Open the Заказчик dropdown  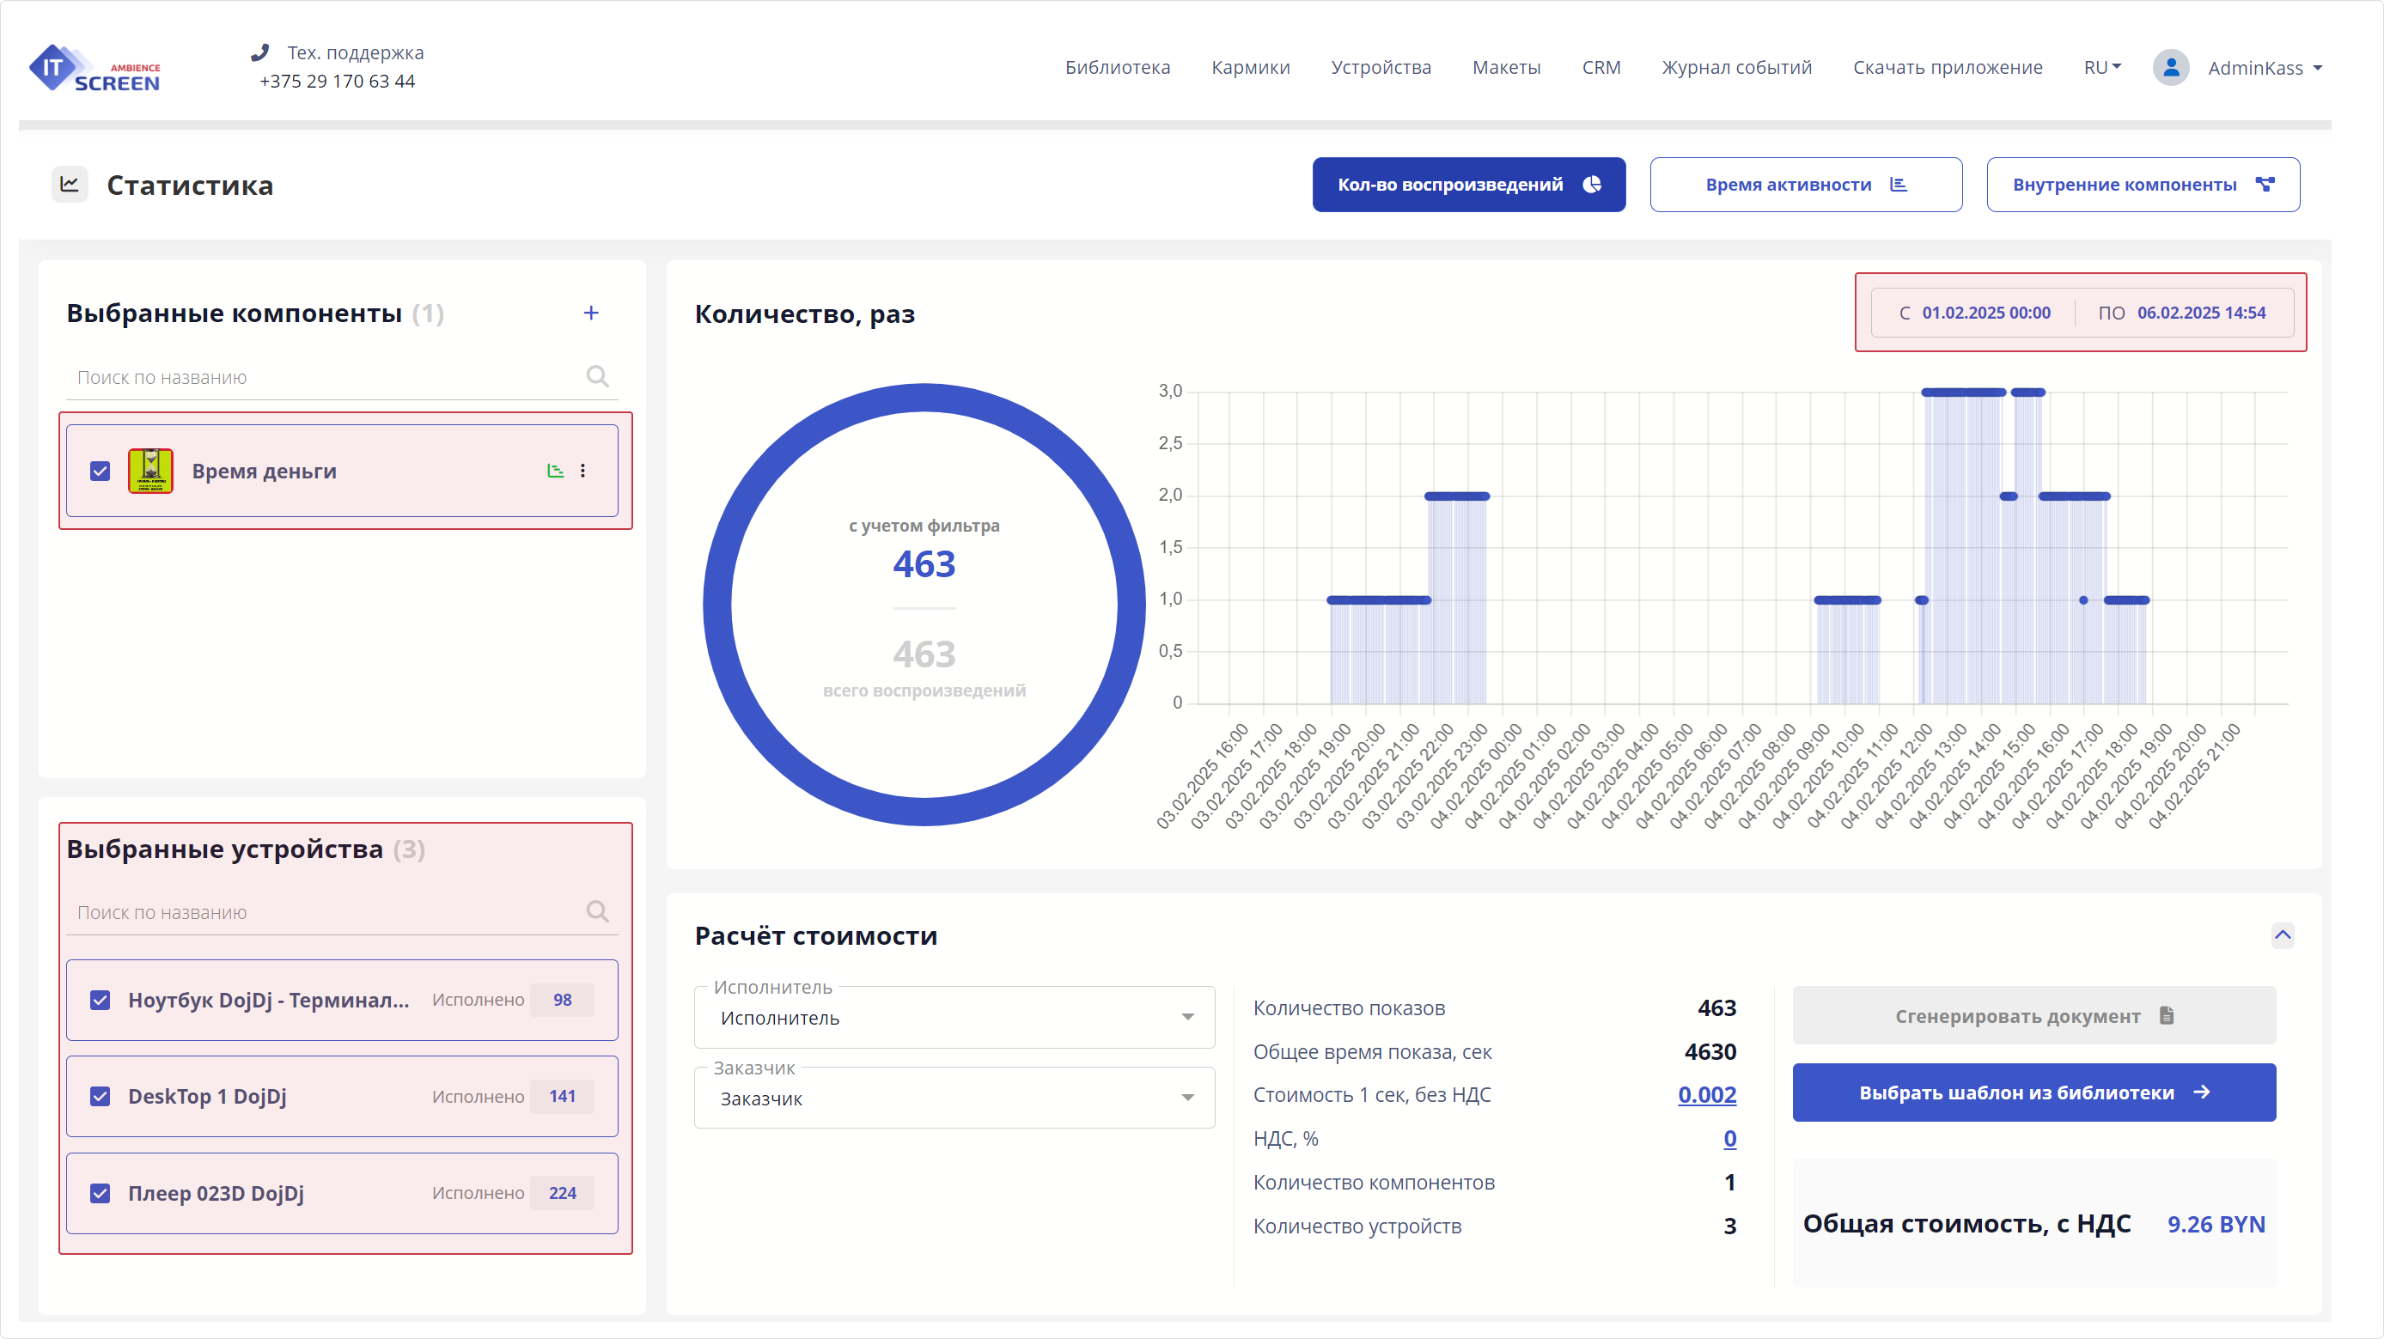tap(954, 1099)
